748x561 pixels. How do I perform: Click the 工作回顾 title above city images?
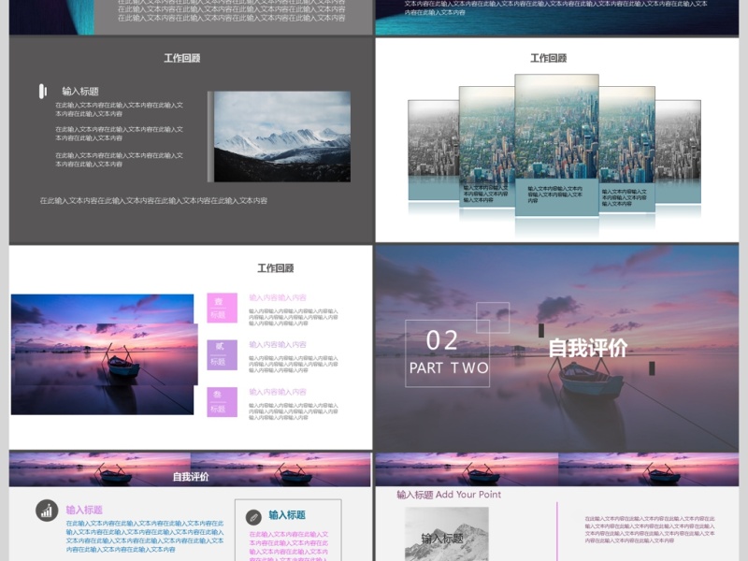click(x=549, y=58)
